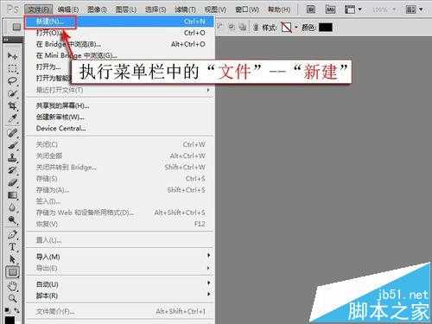Screen dimensions: 432x324
Task: Expand the 导出(E) submenu
Action: (x=208, y=268)
